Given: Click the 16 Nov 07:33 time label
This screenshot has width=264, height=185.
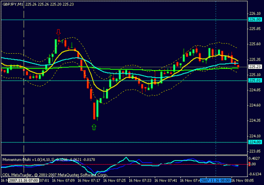Looking at the screenshot, I should (140, 180).
